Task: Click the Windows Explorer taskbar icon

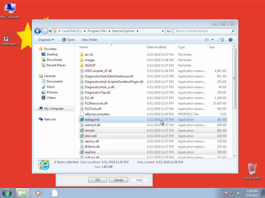Action: [x=23, y=193]
